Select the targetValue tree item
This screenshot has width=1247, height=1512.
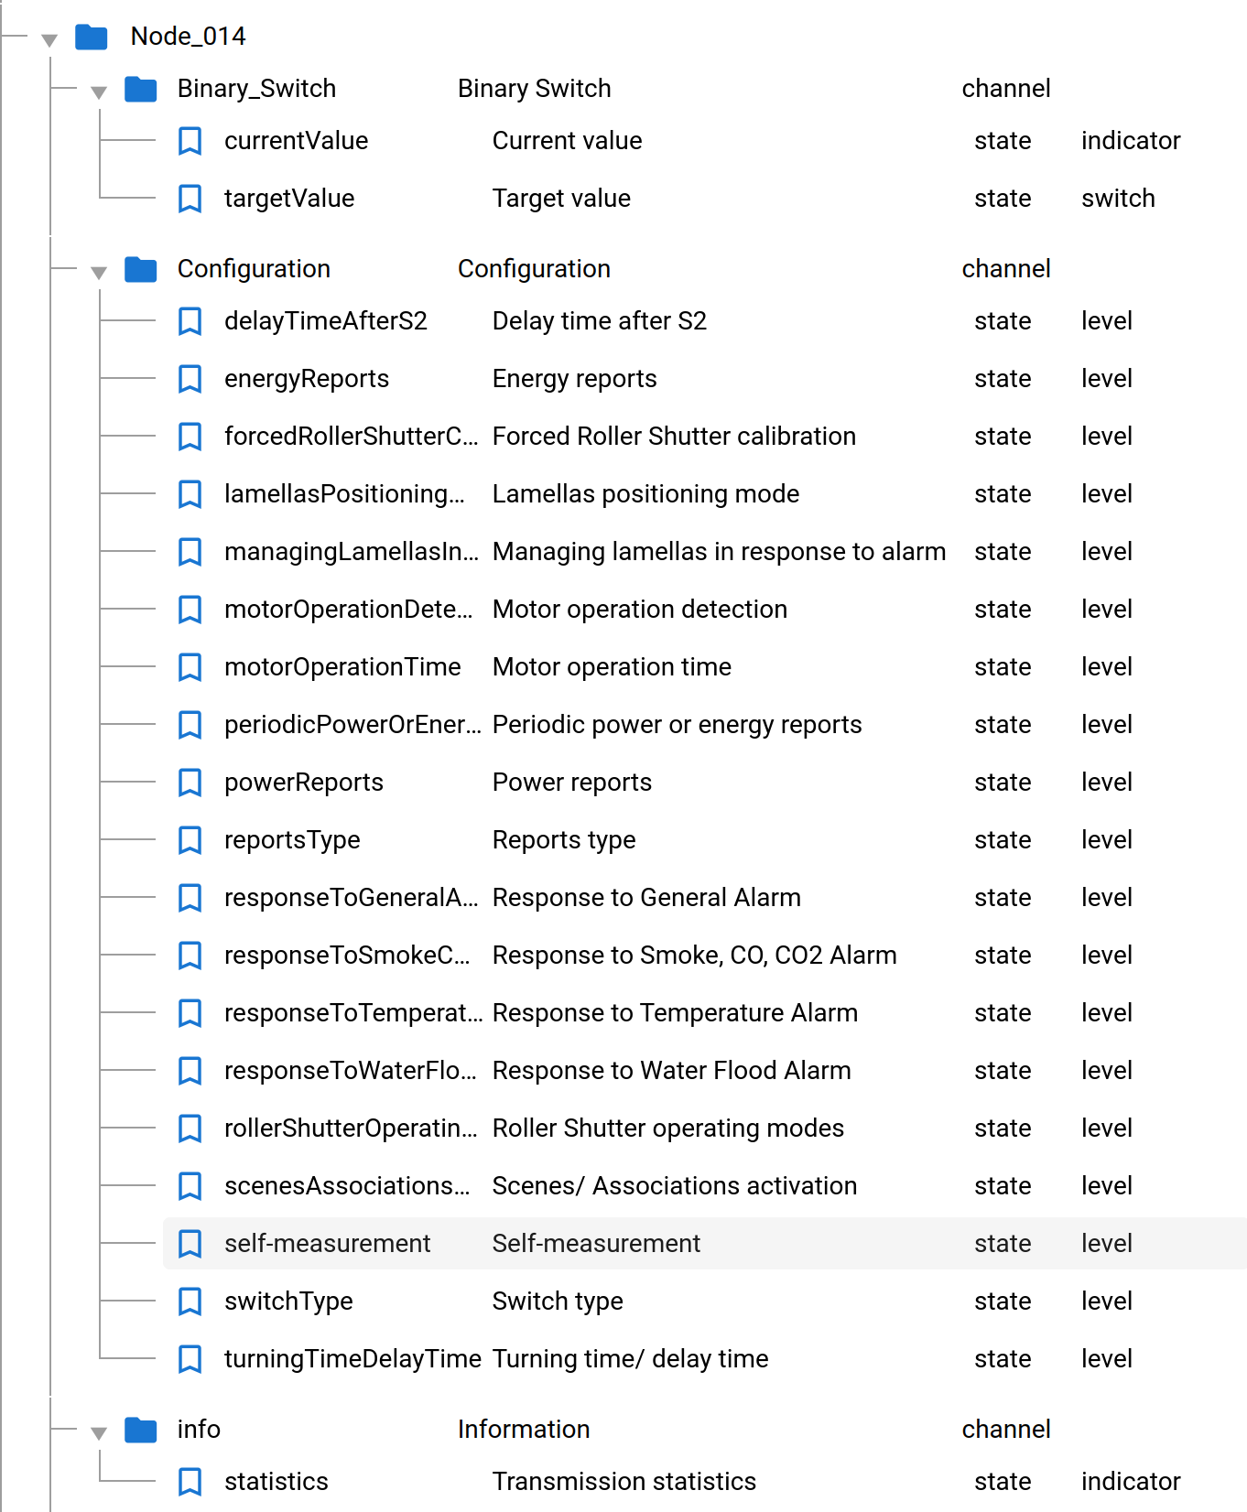[289, 199]
